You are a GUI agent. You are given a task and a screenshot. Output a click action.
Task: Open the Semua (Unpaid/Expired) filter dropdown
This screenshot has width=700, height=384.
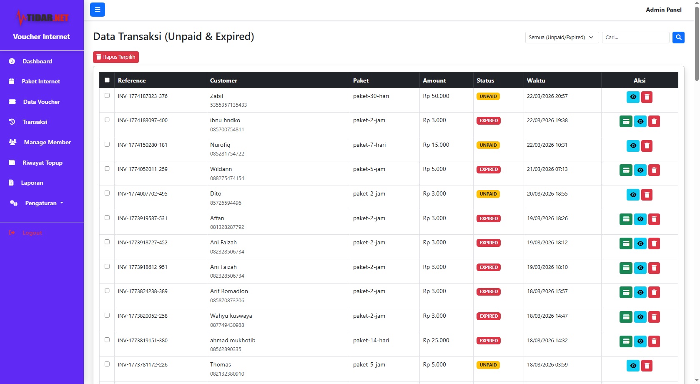tap(562, 38)
